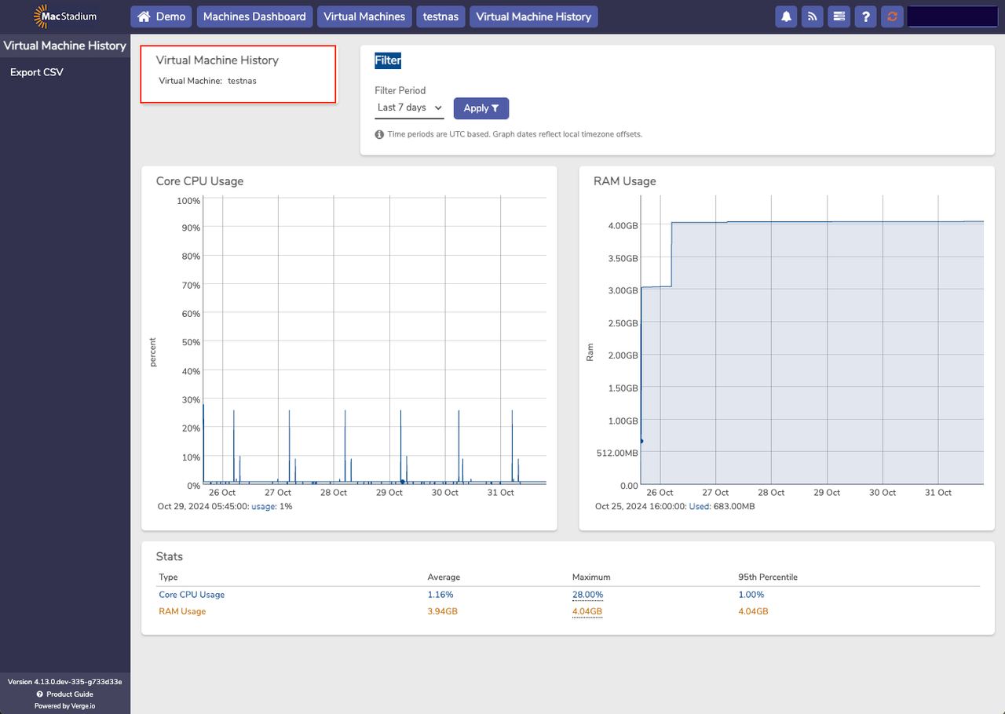Click the 4.04GB 95th percentile value

[753, 611]
